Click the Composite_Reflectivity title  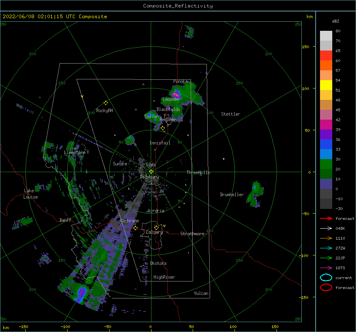coord(178,6)
